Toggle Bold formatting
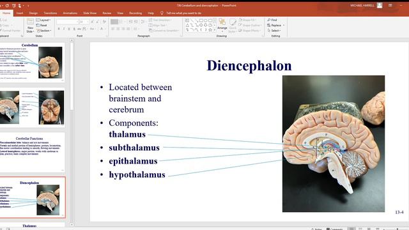This screenshot has height=230, width=409. coord(59,29)
